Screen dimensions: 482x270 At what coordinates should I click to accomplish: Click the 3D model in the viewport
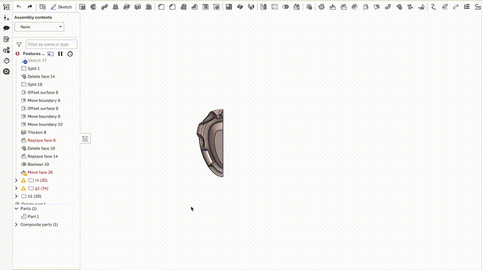(212, 143)
